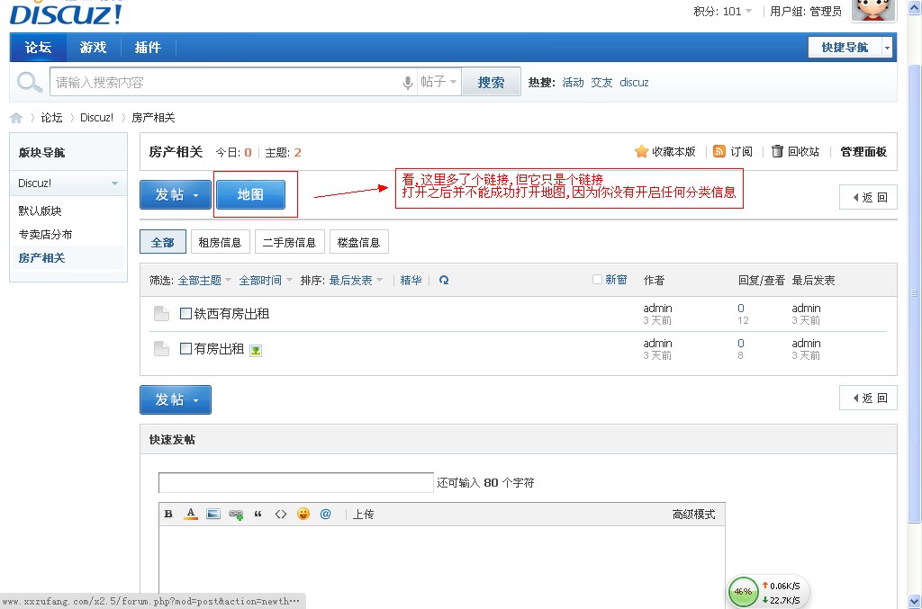Click the @ mention icon

325,514
